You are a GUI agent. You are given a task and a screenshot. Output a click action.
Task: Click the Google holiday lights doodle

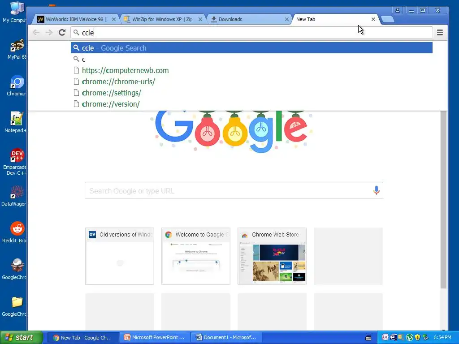[x=231, y=132]
